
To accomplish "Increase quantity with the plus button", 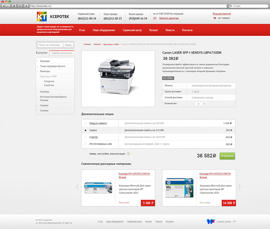I will 204,104.
